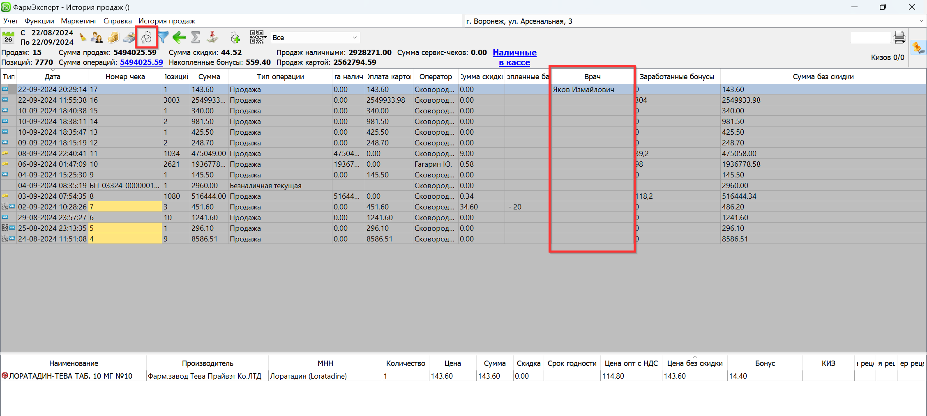Click the sigma sum icon
This screenshot has width=927, height=416.
[196, 37]
